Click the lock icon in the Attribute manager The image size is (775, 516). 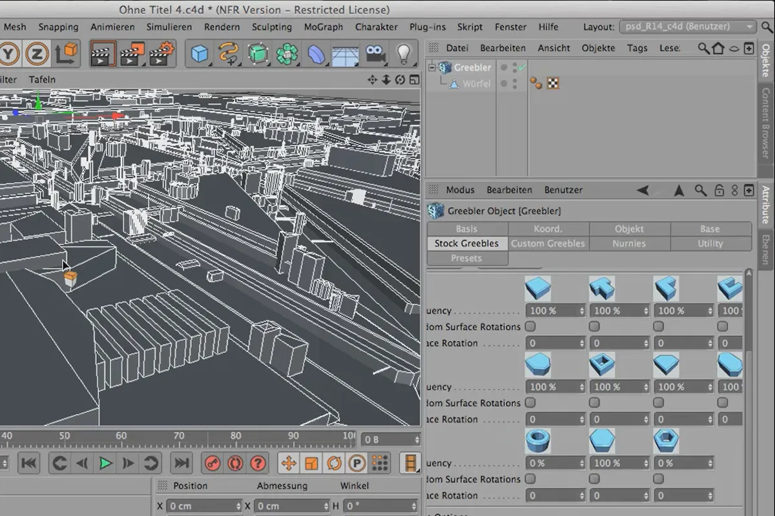pyautogui.click(x=719, y=190)
